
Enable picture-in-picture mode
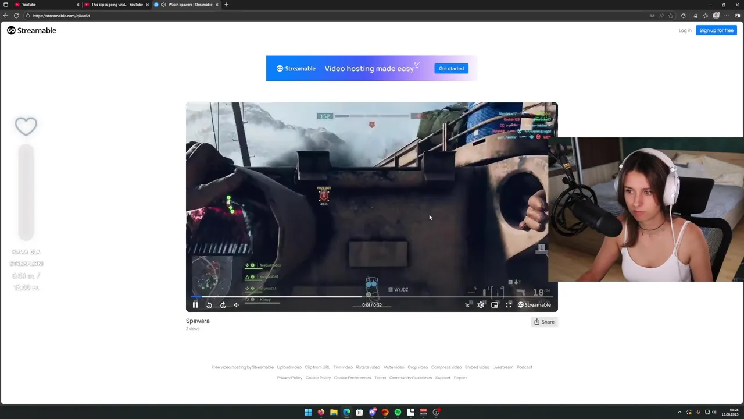pos(495,305)
